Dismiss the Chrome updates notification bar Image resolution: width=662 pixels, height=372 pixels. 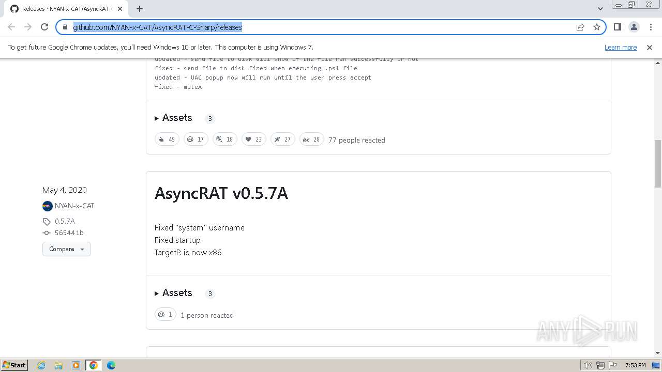[650, 47]
